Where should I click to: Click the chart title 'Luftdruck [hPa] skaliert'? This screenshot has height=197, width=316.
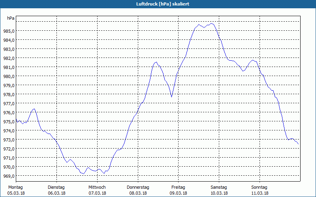point(163,4)
